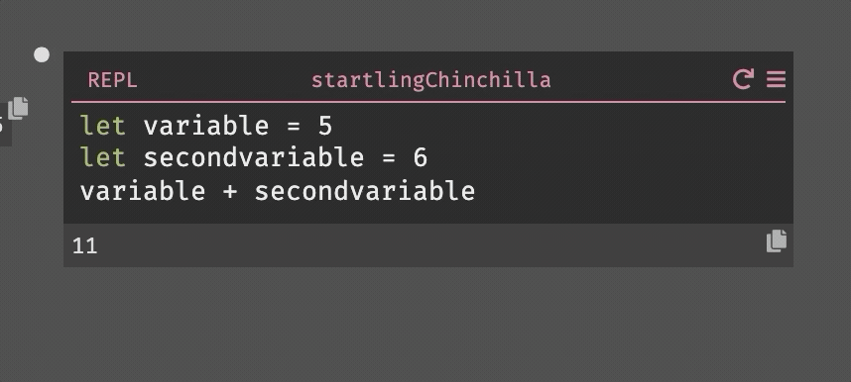Select the startlingChinchilla name
The image size is (851, 382).
click(x=430, y=80)
